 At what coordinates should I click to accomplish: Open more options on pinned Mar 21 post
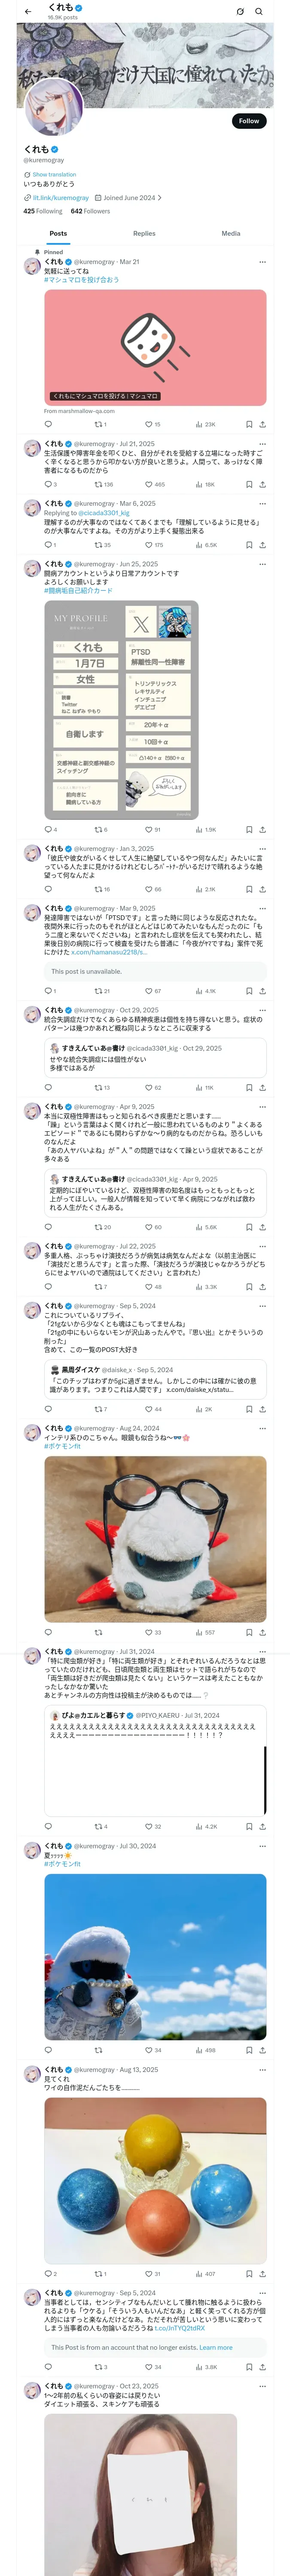[263, 262]
